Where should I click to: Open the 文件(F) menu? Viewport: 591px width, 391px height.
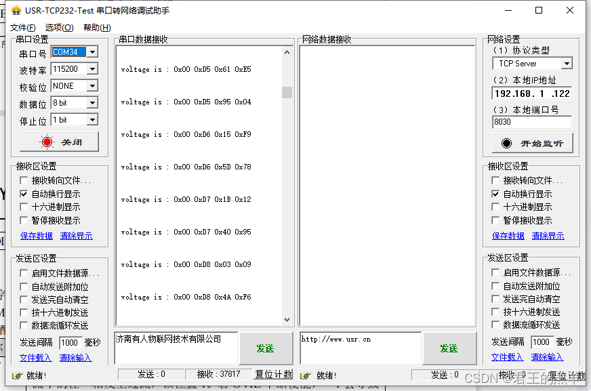point(22,28)
